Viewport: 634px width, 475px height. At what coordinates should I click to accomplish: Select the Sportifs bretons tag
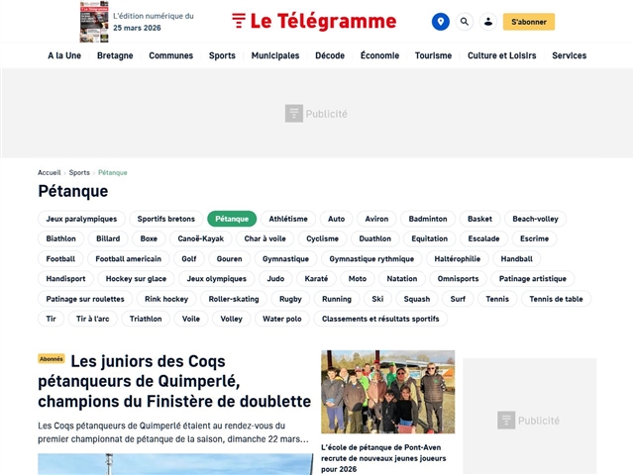pos(165,219)
